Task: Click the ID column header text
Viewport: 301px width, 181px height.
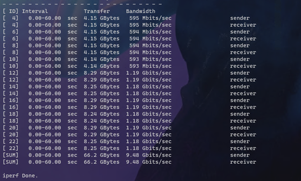Action: [x=12, y=11]
